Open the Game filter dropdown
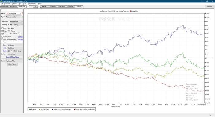215x117 pixels. pos(15,45)
